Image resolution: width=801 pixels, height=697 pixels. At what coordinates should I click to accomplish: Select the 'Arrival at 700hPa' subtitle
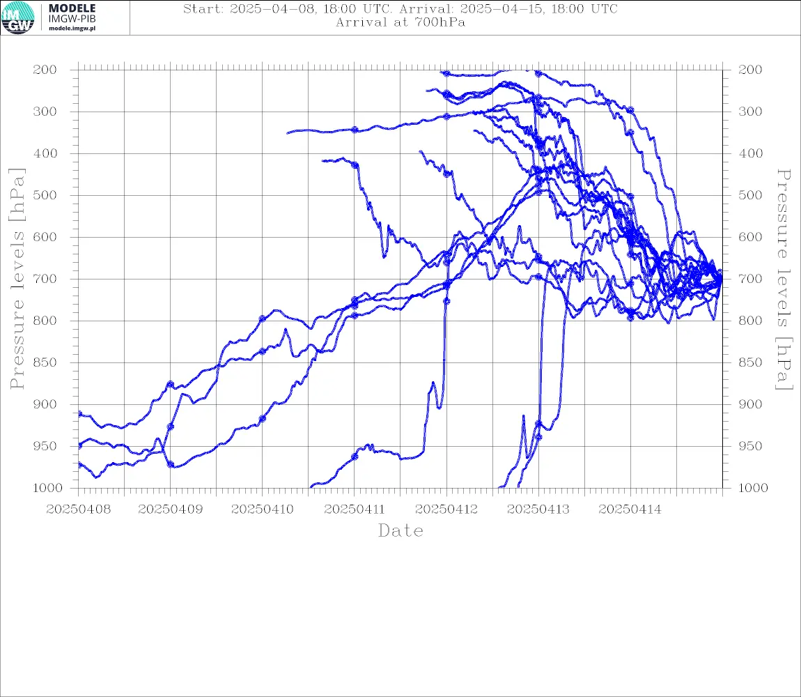[x=400, y=22]
